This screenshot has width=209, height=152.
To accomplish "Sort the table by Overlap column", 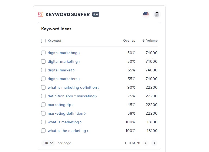I will [x=129, y=41].
